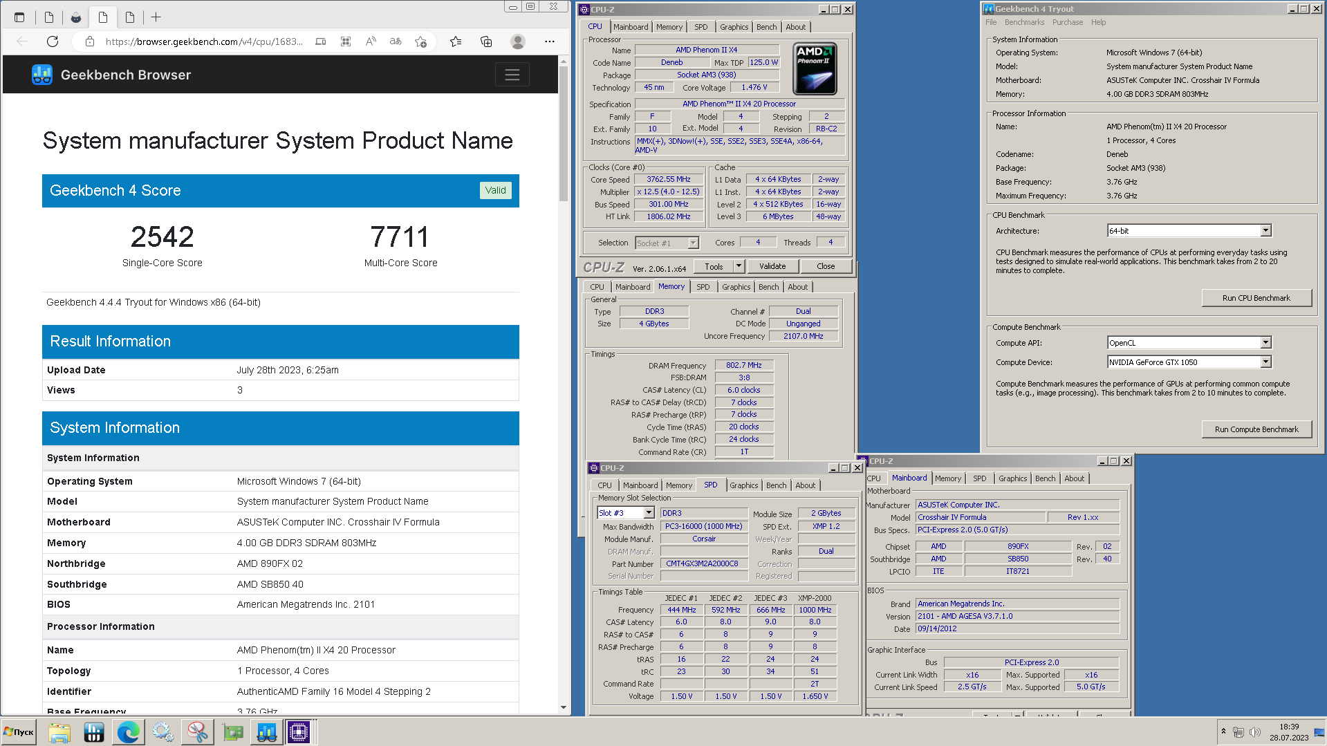Select SPD tab in the Mainboard CPU-Z window
1327x746 pixels.
coord(979,478)
